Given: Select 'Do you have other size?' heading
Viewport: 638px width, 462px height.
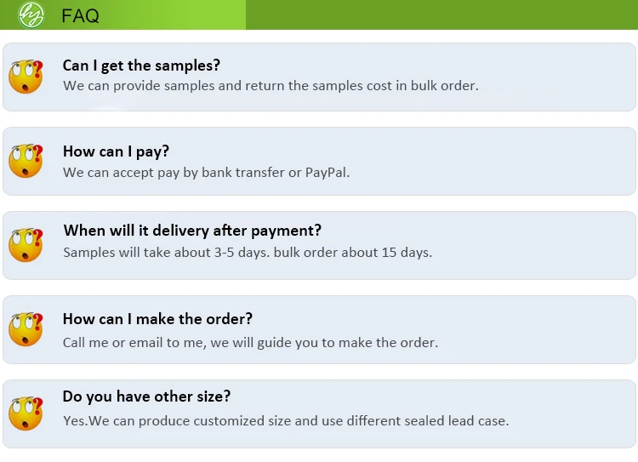Looking at the screenshot, I should [x=146, y=396].
